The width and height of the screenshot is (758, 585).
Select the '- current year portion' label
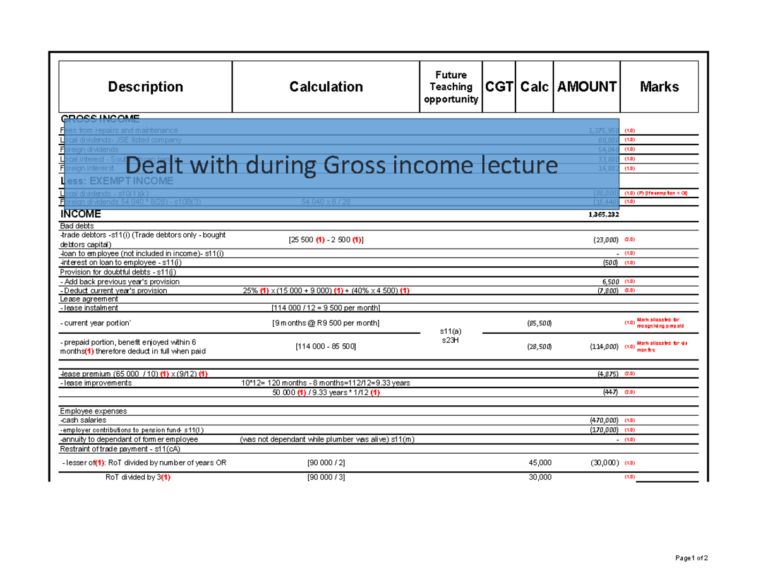[95, 323]
